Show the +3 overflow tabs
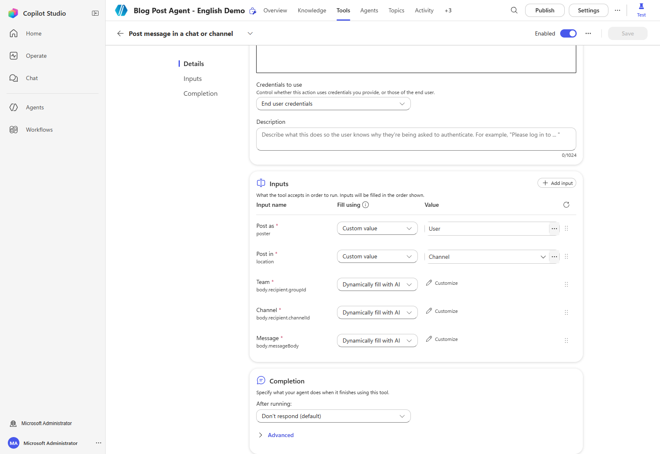 448,10
